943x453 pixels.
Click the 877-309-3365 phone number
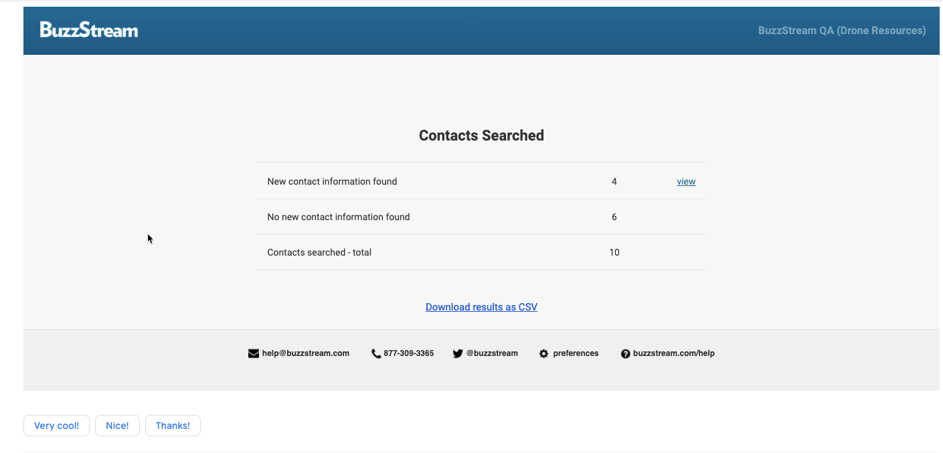point(409,353)
